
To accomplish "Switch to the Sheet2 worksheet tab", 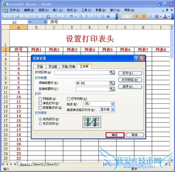I will click(38, 164).
